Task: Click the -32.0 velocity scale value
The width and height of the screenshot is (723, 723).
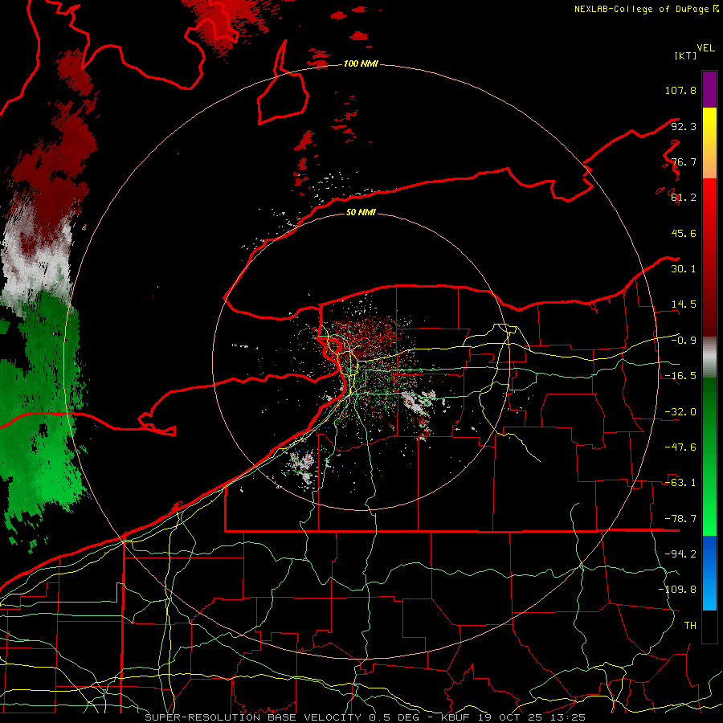Action: pyautogui.click(x=680, y=412)
